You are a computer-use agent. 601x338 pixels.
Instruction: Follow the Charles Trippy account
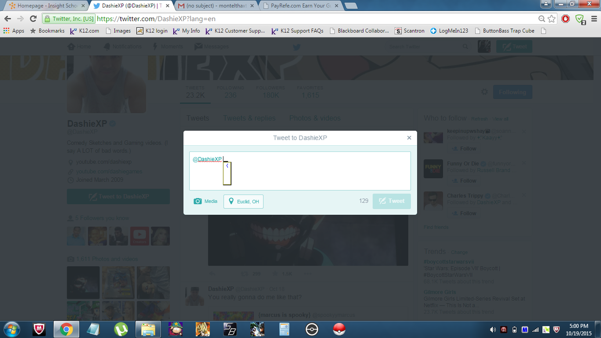(464, 213)
